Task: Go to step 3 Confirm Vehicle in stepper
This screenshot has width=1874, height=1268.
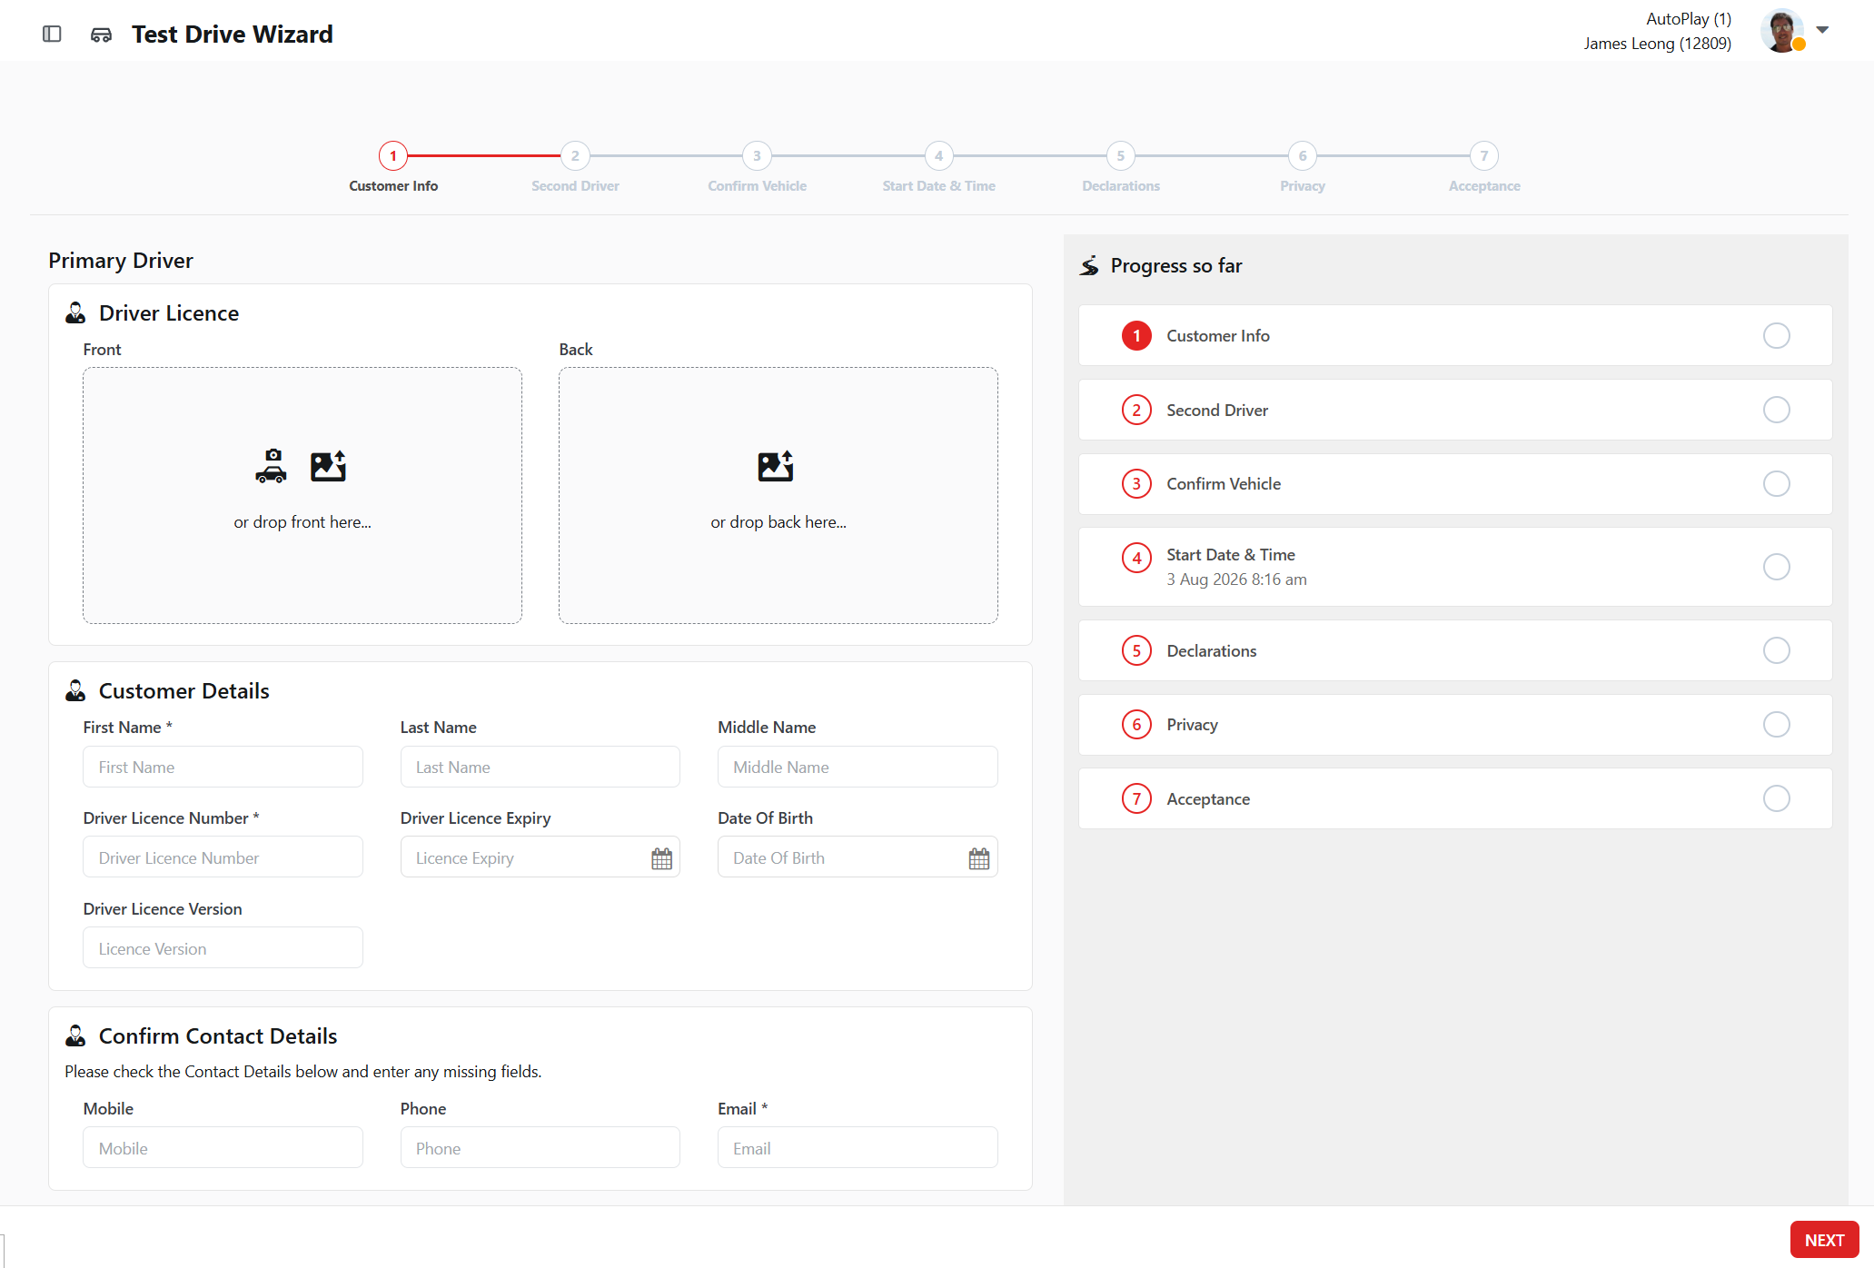Action: (757, 155)
